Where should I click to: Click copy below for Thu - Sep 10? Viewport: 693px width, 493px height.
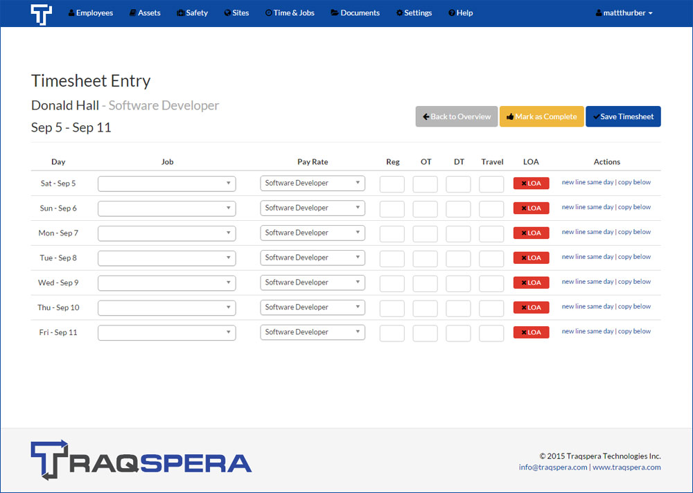(x=635, y=306)
